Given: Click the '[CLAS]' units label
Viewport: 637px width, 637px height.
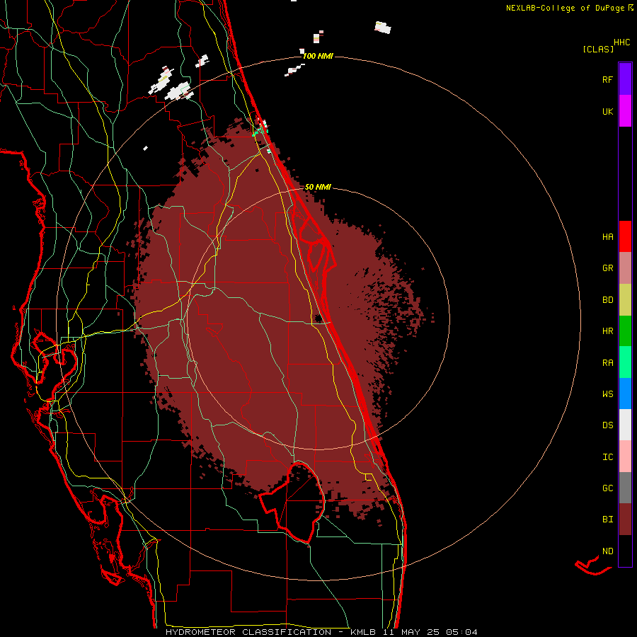Looking at the screenshot, I should pyautogui.click(x=598, y=50).
